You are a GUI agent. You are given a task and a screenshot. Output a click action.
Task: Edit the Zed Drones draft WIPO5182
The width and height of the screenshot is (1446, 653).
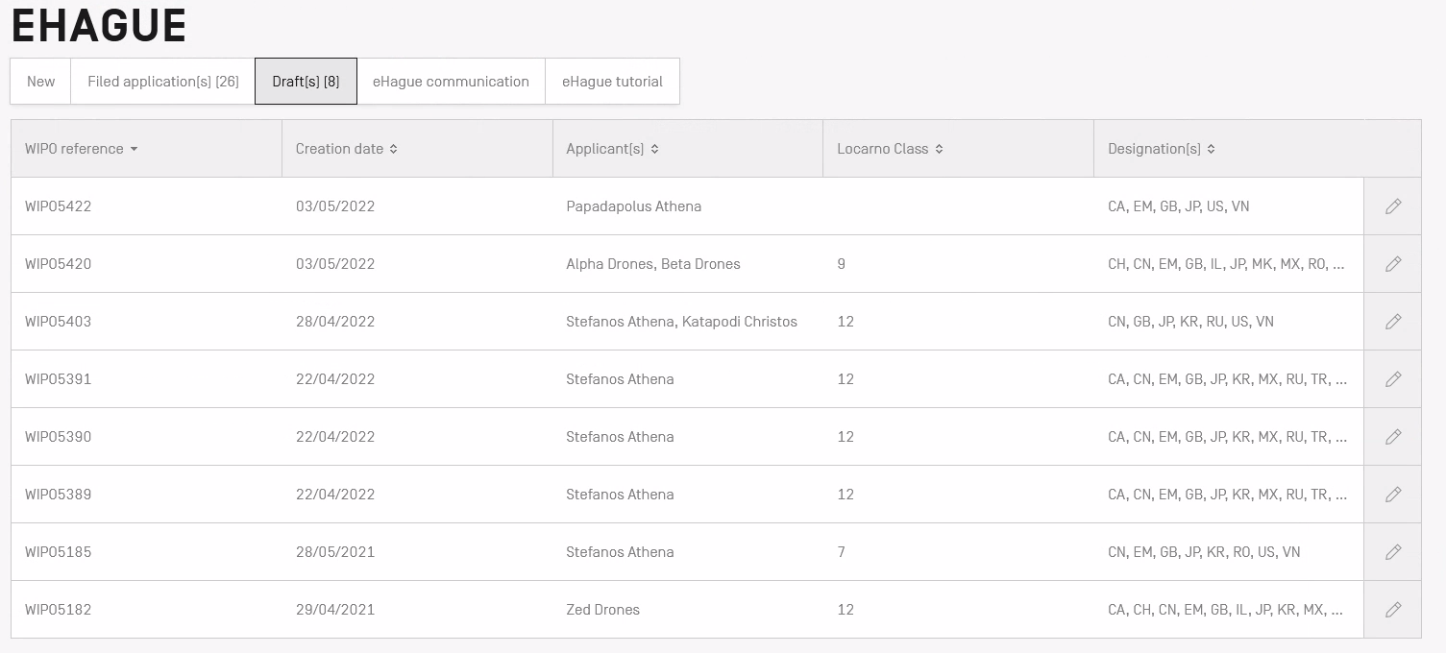1392,610
